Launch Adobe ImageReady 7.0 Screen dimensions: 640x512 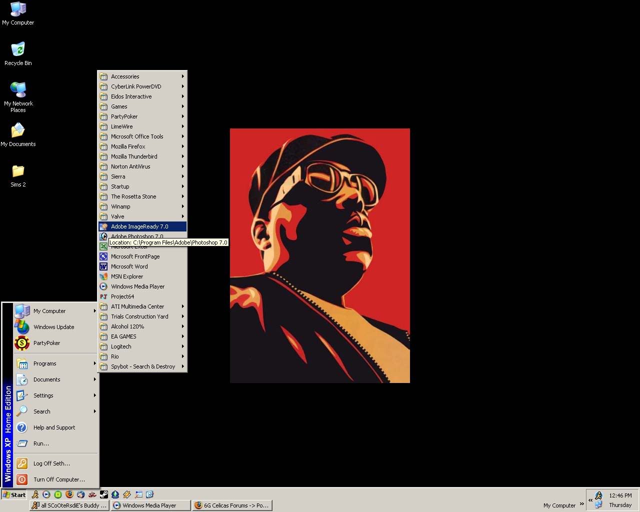pos(142,226)
